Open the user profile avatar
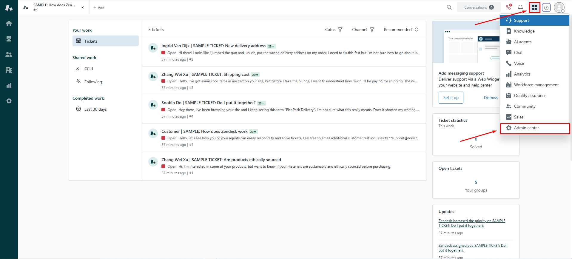 click(x=559, y=7)
